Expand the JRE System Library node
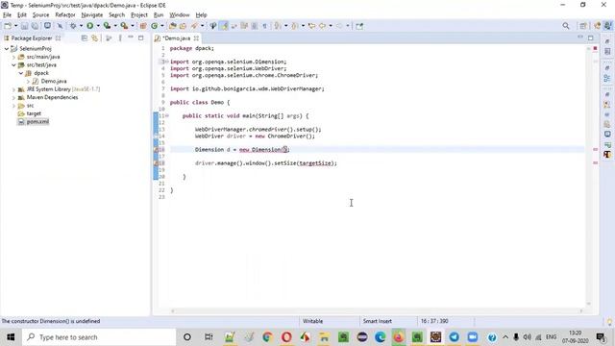 (13, 89)
